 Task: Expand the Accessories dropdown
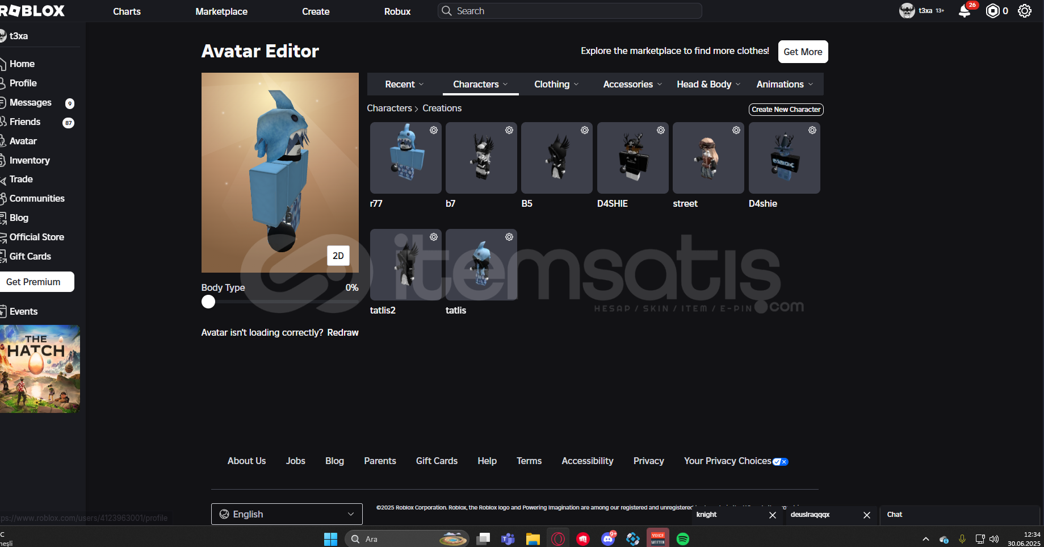click(632, 84)
